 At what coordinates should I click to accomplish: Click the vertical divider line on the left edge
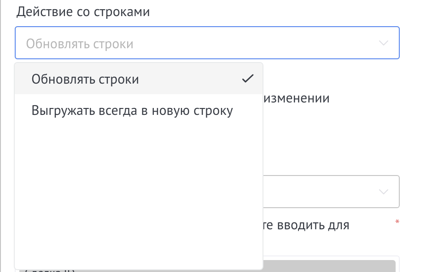1,138
